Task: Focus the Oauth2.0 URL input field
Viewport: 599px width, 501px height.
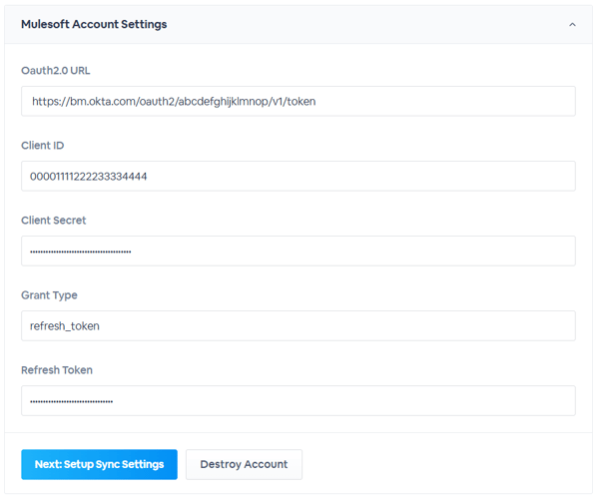Action: (298, 101)
